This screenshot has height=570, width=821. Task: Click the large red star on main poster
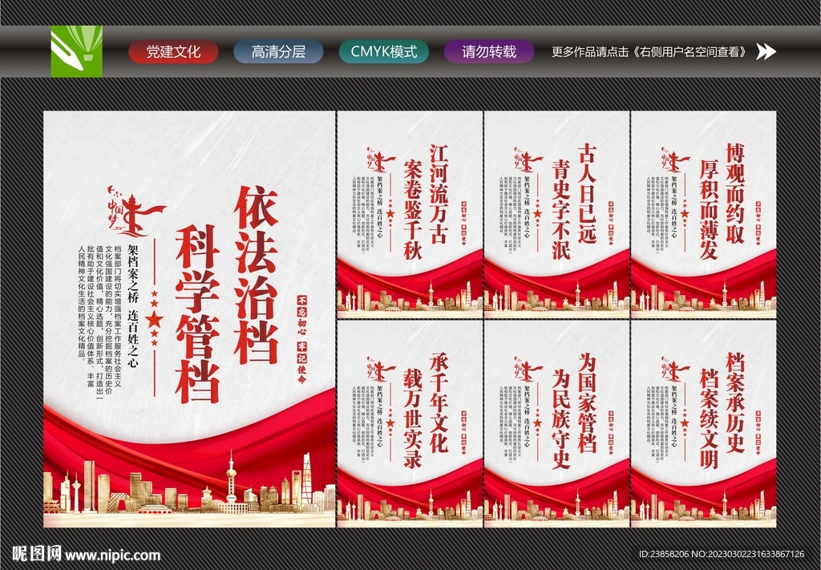(x=155, y=319)
